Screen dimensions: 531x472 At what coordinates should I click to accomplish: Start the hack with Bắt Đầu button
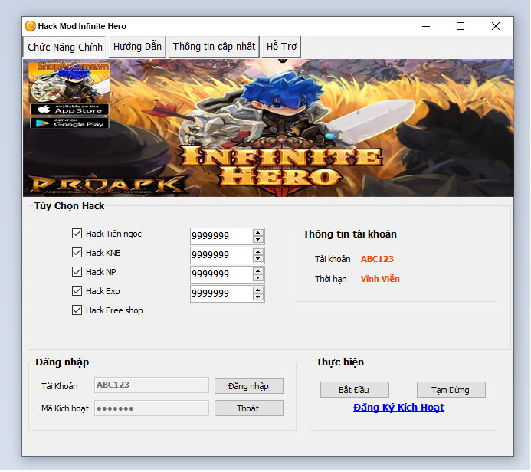pyautogui.click(x=354, y=390)
